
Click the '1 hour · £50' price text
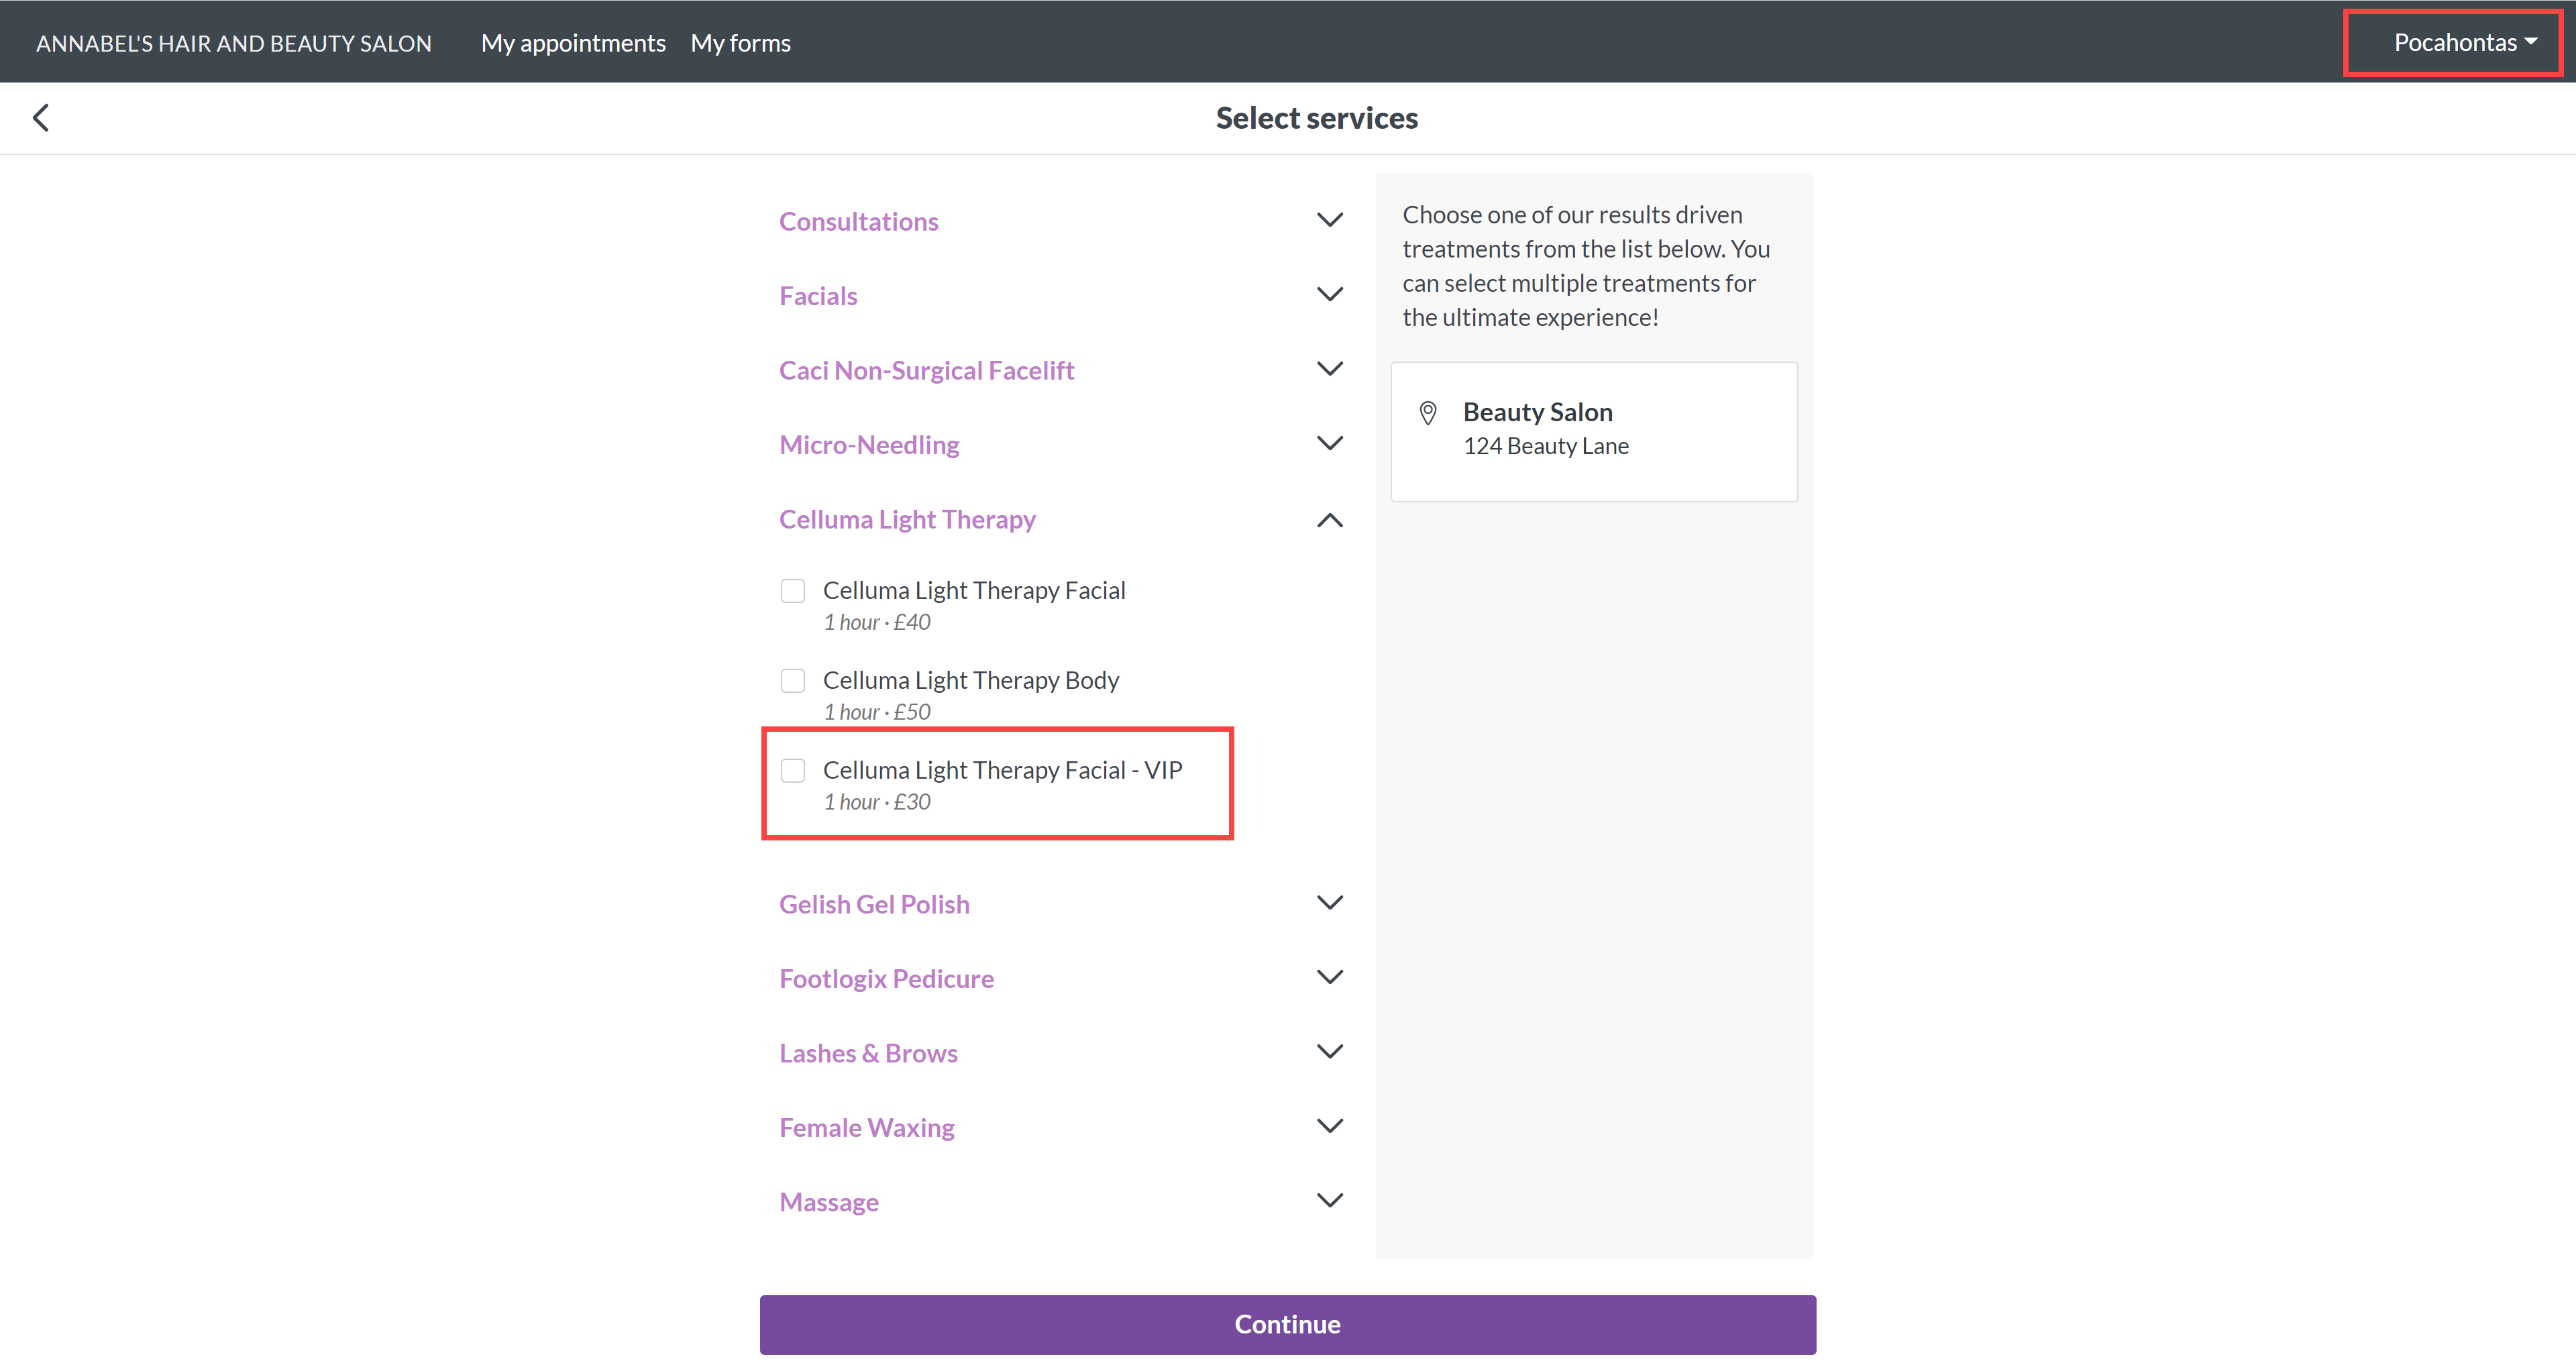[x=877, y=712]
